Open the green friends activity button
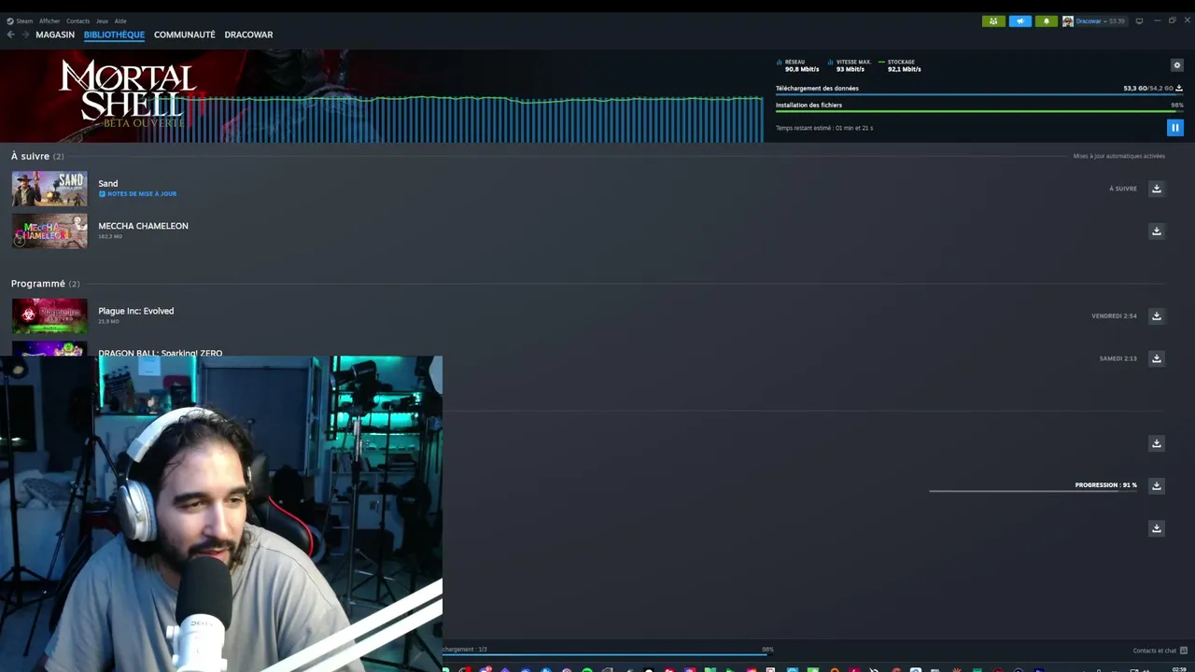This screenshot has height=672, width=1195. coord(993,21)
